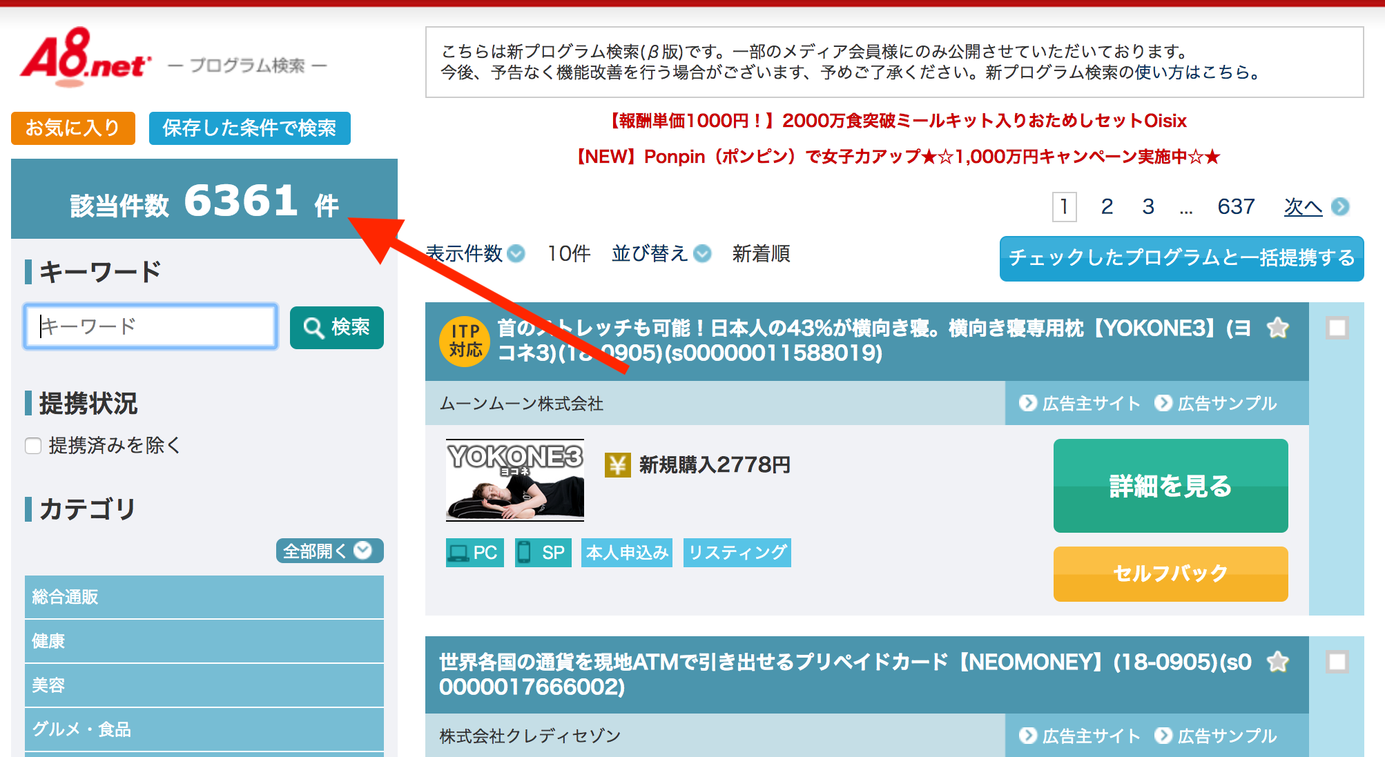Click 株式会社クレディセゾン advertiser name
Screen dimensions: 1385x757
click(x=530, y=736)
